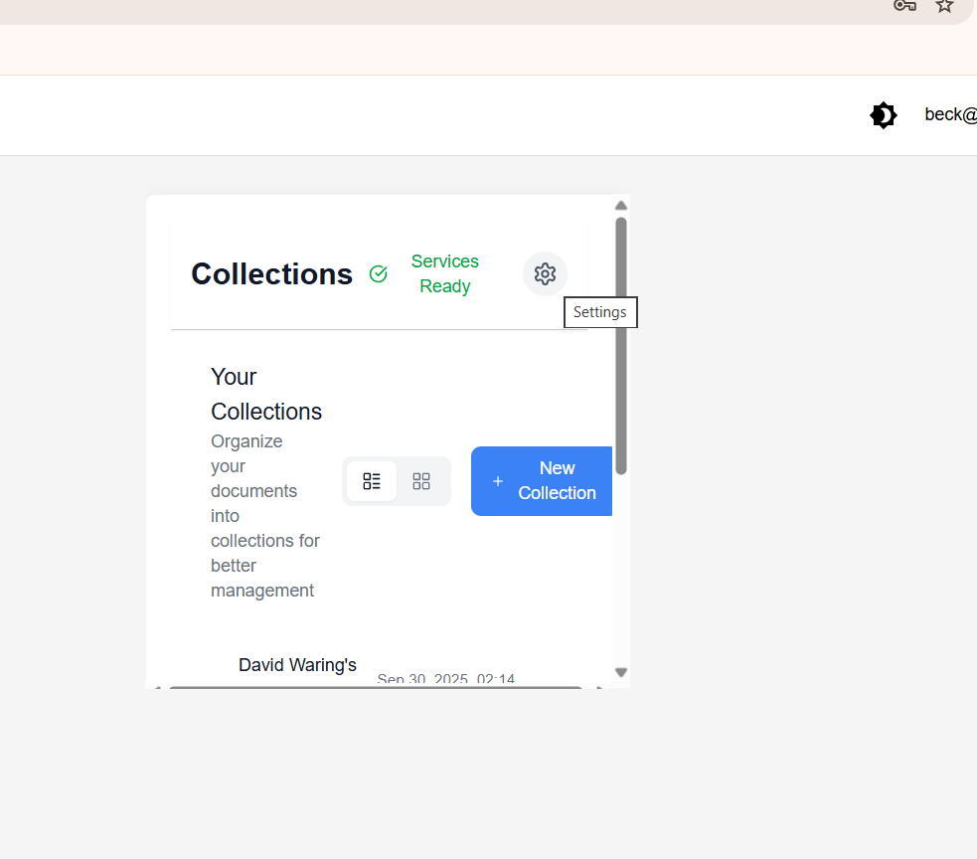Bookmark the page with the star icon
The image size is (977, 859).
coord(944,5)
